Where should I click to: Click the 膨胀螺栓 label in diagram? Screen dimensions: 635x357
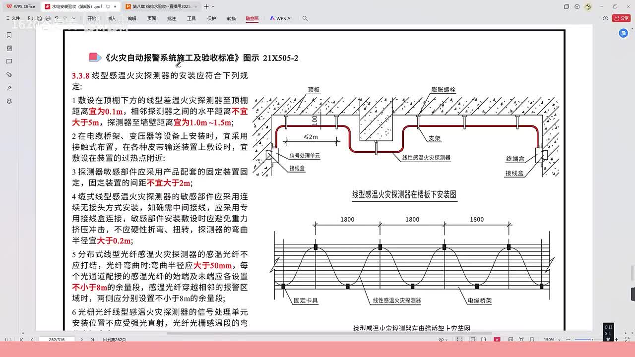click(x=444, y=90)
